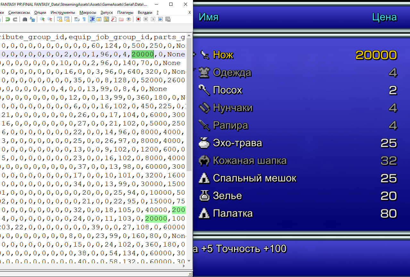Click the tent icon beside Палатка
Image resolution: width=410 pixels, height=277 pixels.
point(205,213)
